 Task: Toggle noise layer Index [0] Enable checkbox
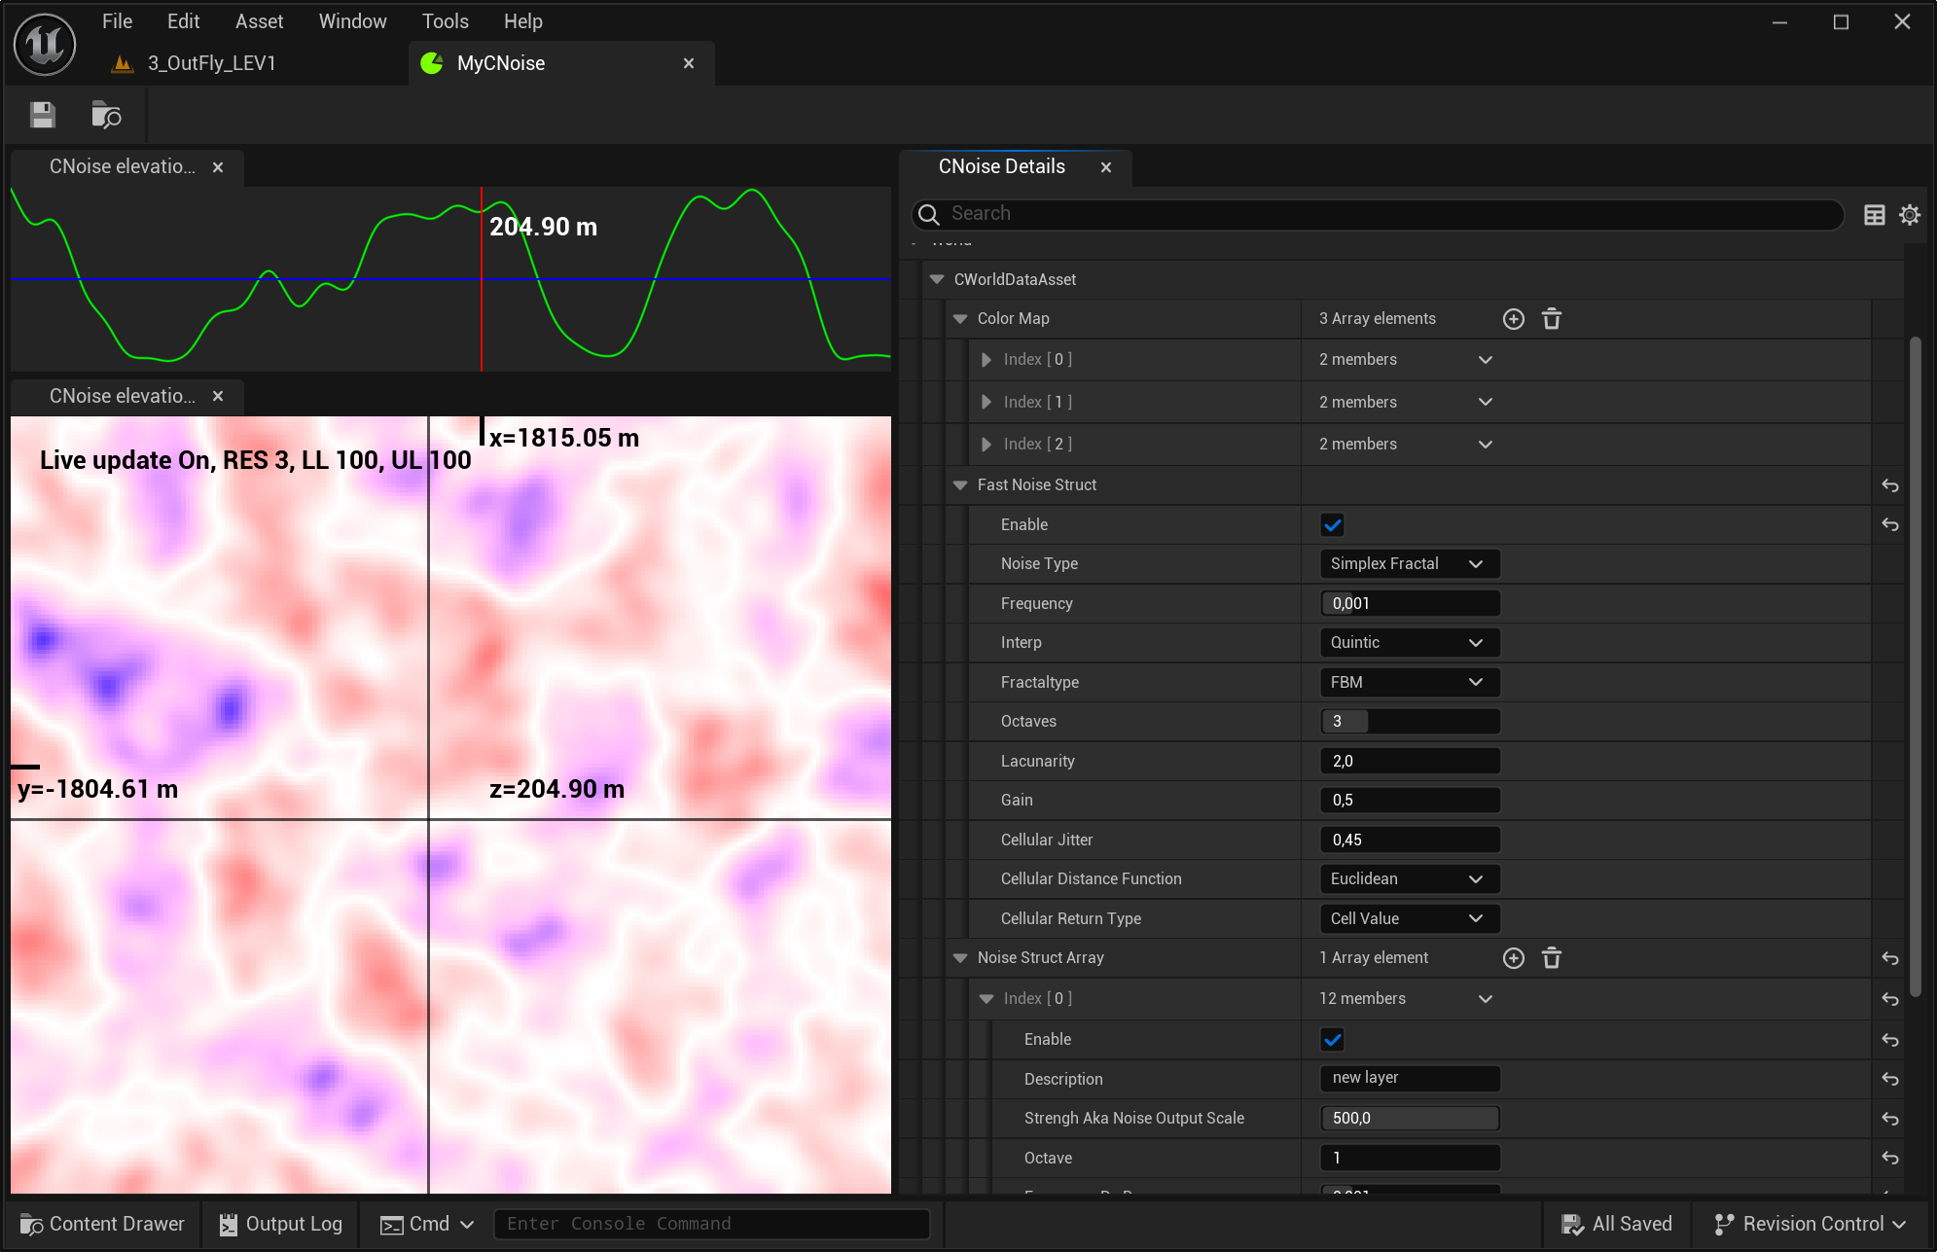[x=1332, y=1040]
